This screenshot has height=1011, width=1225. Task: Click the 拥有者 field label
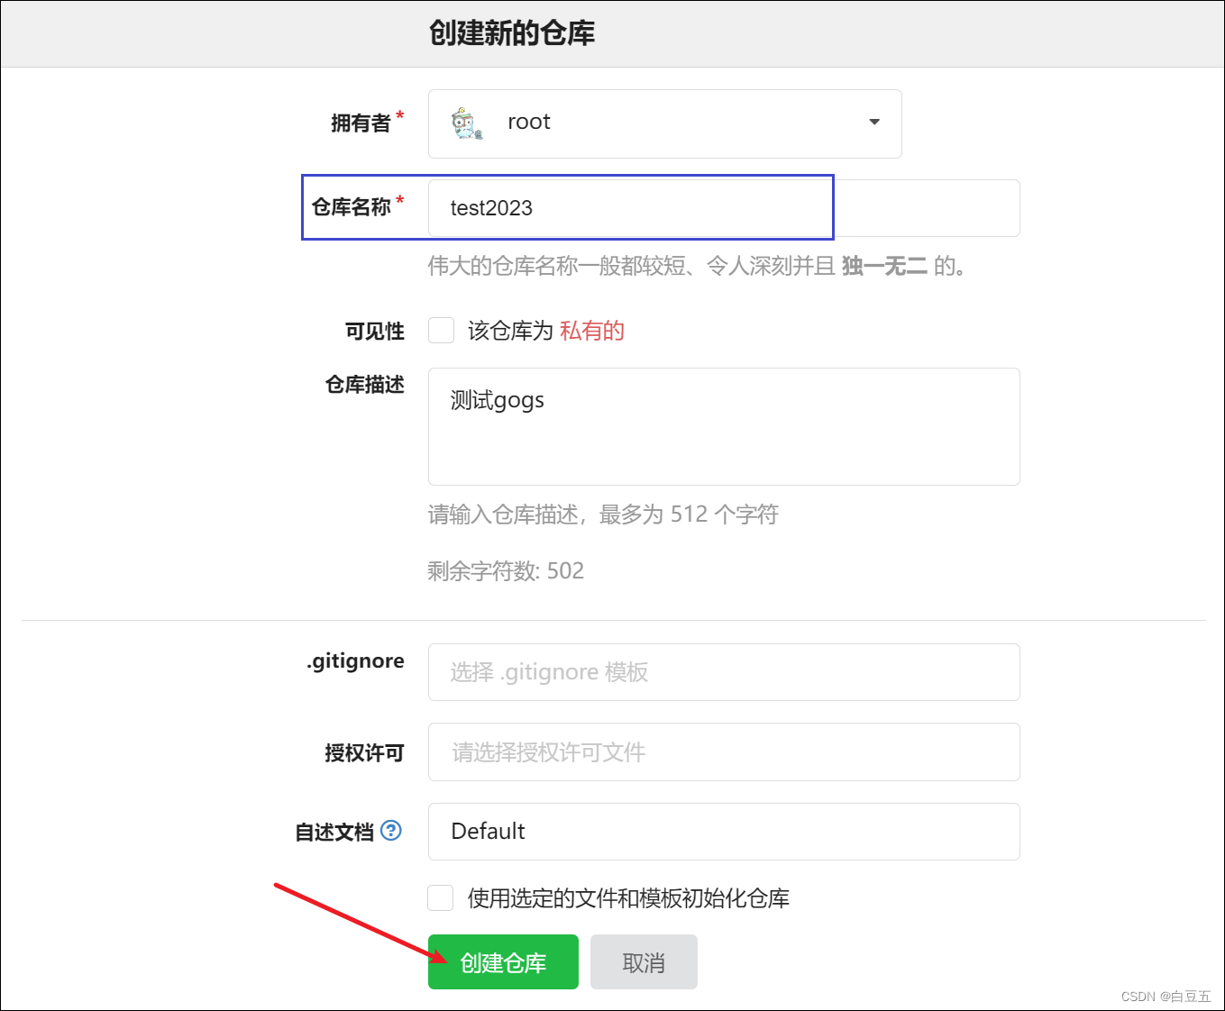tap(361, 123)
